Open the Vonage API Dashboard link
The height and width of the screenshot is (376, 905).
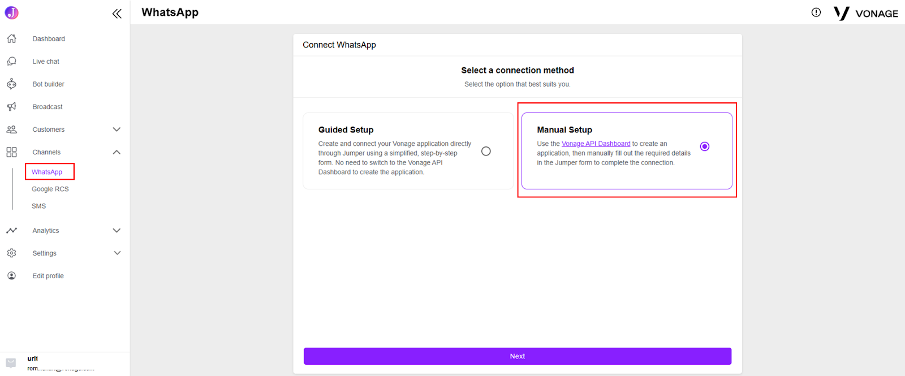coord(596,144)
